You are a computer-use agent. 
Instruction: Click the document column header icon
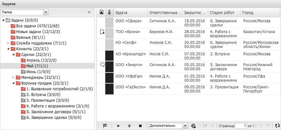click(x=101, y=13)
